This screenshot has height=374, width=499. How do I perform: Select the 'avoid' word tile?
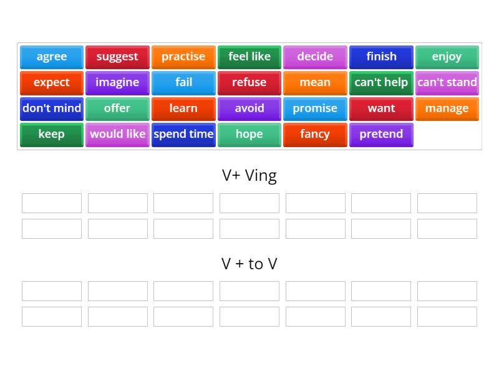click(249, 108)
